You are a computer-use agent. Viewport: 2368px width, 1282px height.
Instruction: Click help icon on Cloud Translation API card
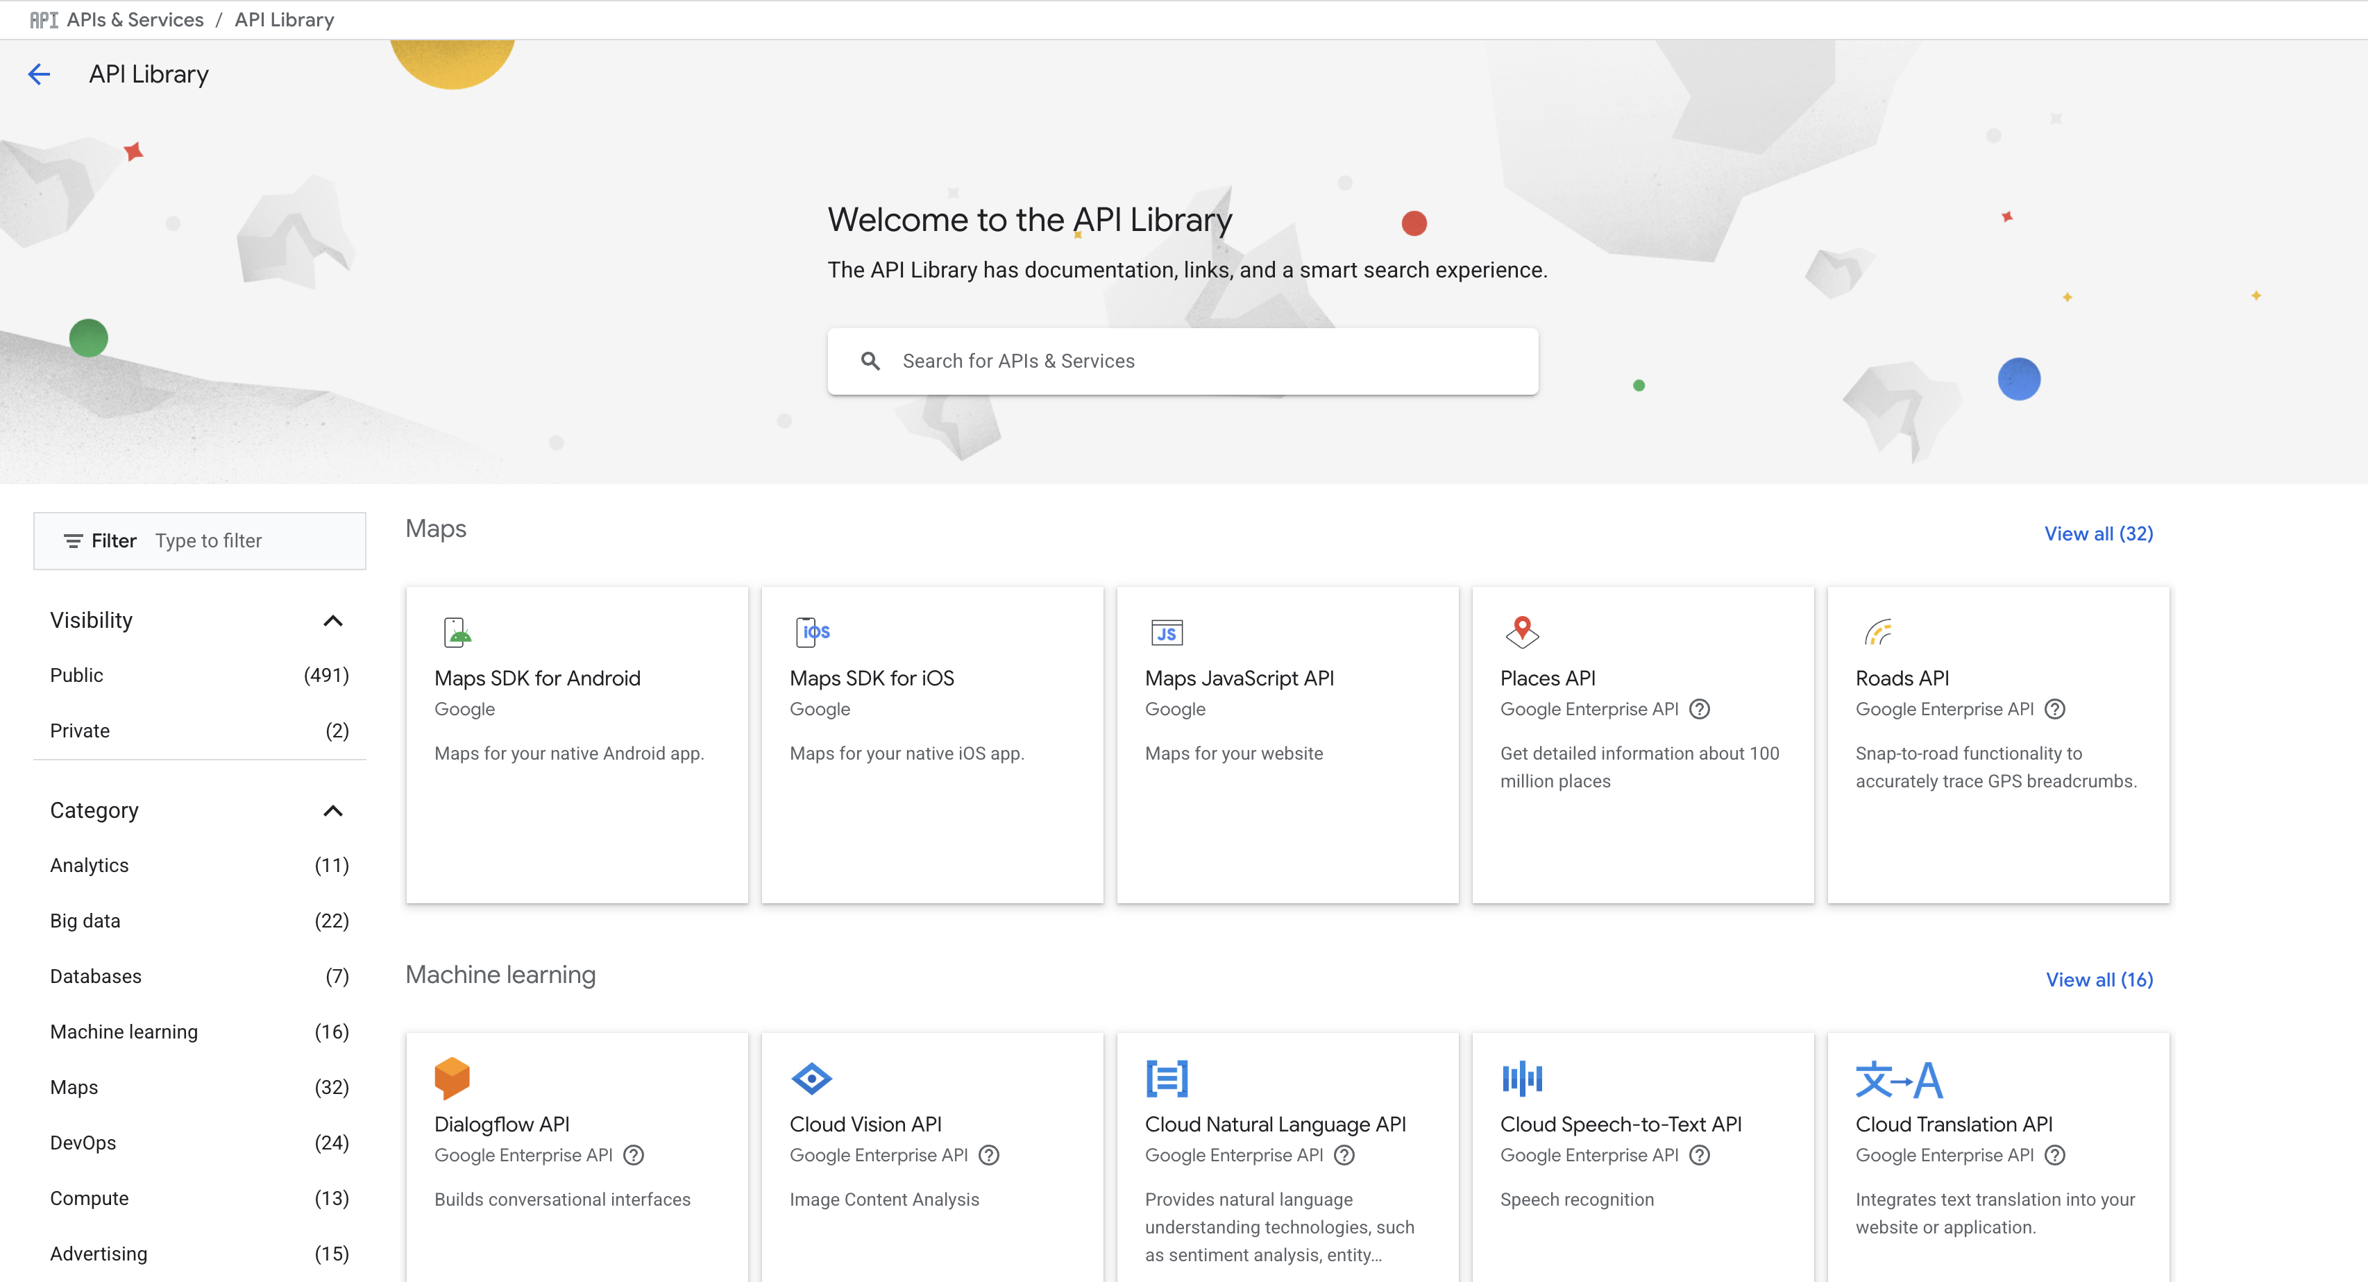(x=2054, y=1155)
